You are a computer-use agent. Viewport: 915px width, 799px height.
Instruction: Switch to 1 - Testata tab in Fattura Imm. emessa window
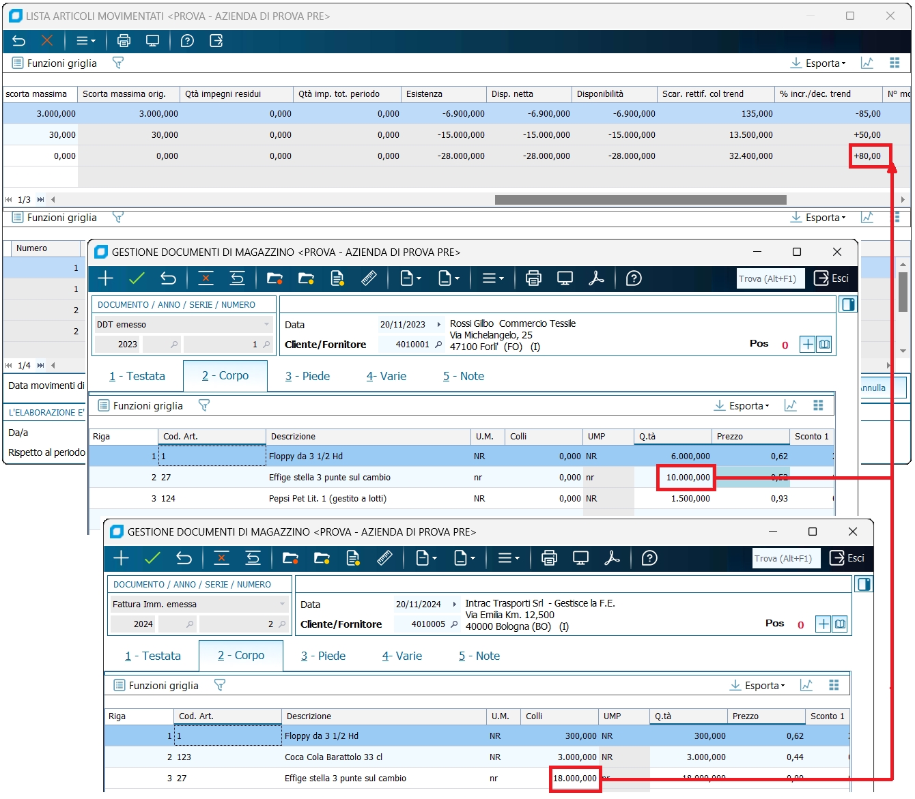[x=153, y=656]
